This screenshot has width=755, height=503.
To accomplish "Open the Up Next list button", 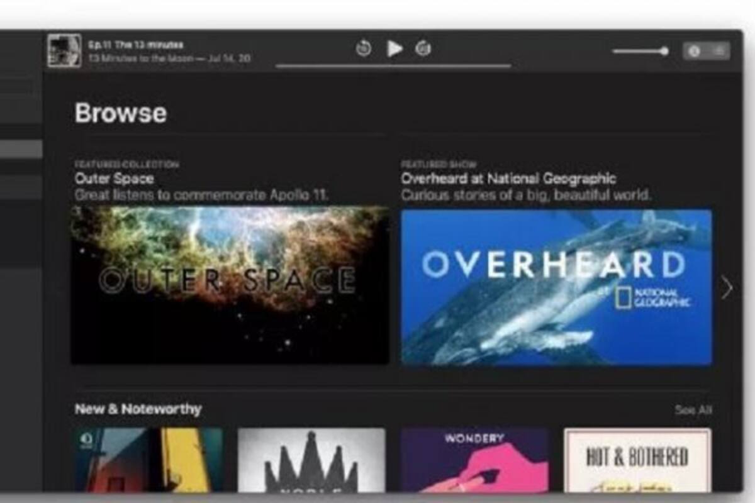I will 719,52.
